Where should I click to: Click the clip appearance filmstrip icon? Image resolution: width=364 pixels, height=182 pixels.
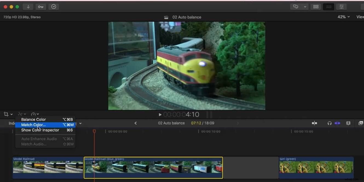pos(348,123)
